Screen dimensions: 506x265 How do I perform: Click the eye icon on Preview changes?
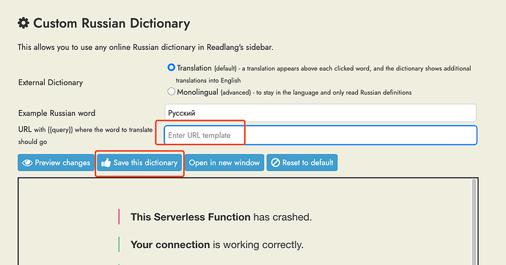27,163
